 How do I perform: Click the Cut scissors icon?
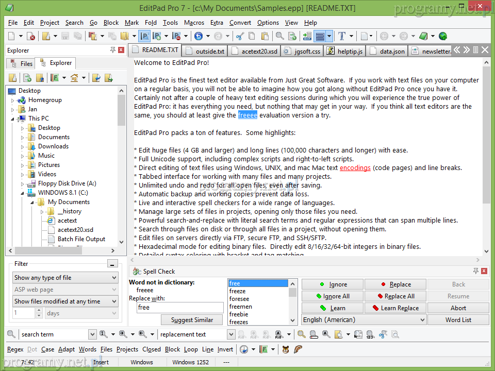tap(239, 36)
